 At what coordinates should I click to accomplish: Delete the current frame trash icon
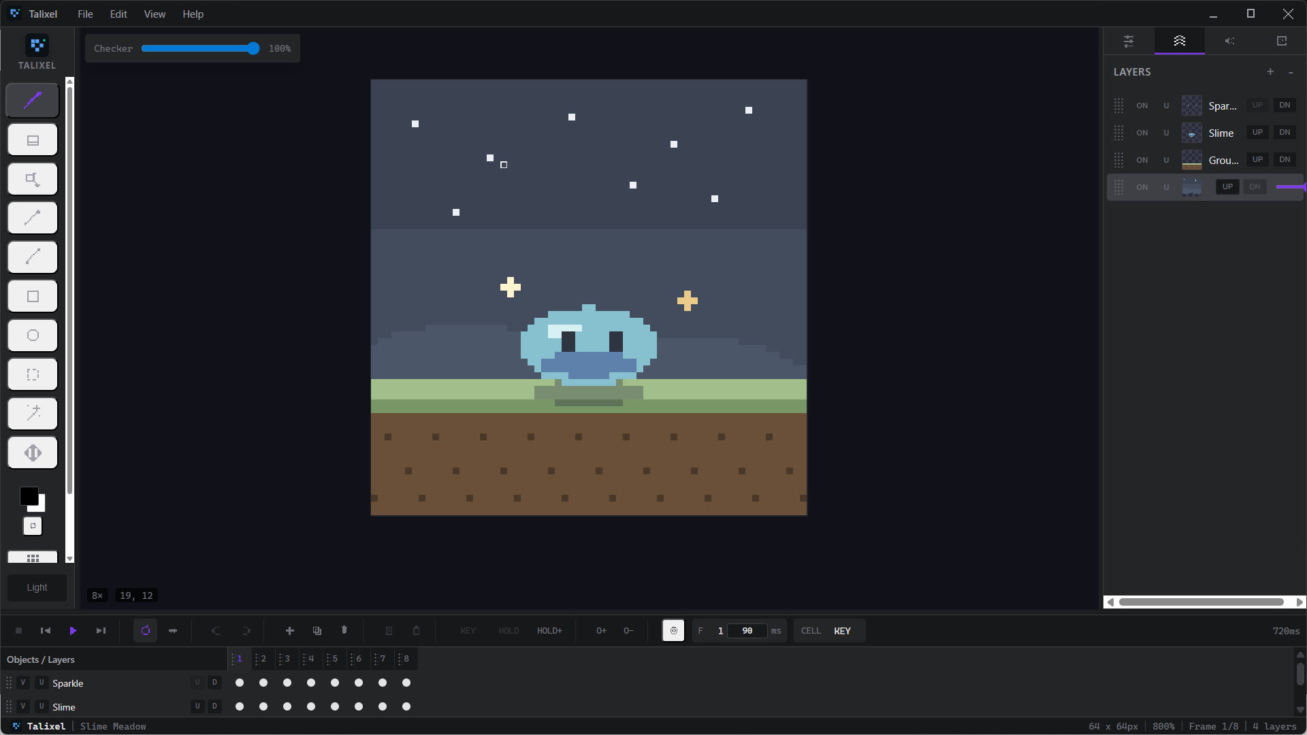click(344, 631)
